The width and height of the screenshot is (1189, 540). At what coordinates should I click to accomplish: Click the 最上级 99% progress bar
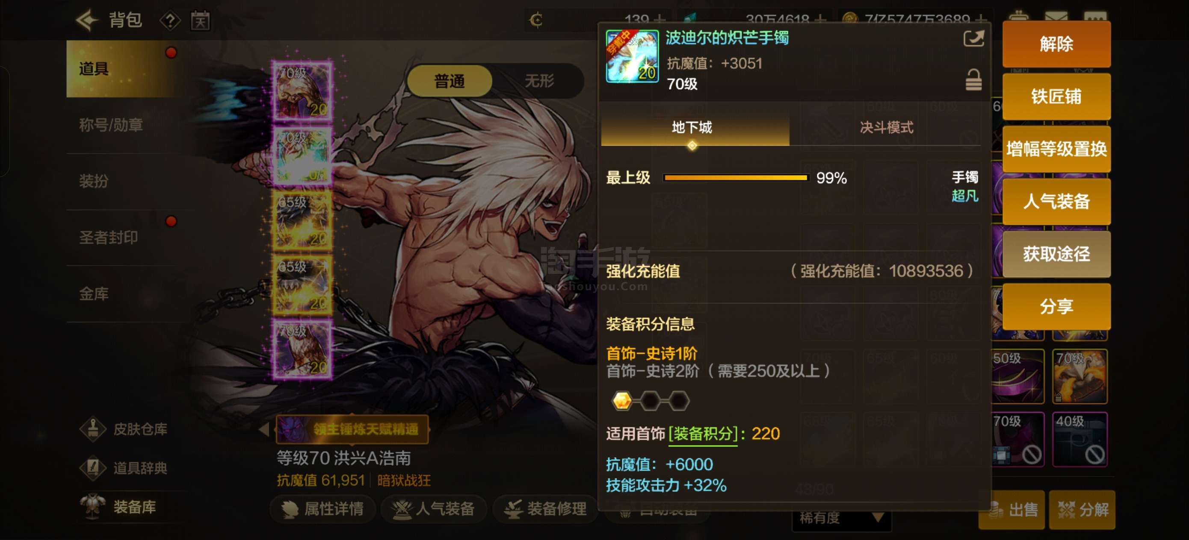tap(736, 178)
